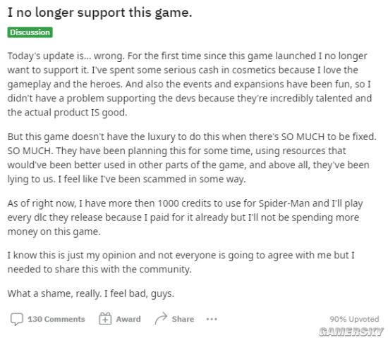Click the GAMERSKY watermark logo
388x340 pixels.
[x=351, y=332]
